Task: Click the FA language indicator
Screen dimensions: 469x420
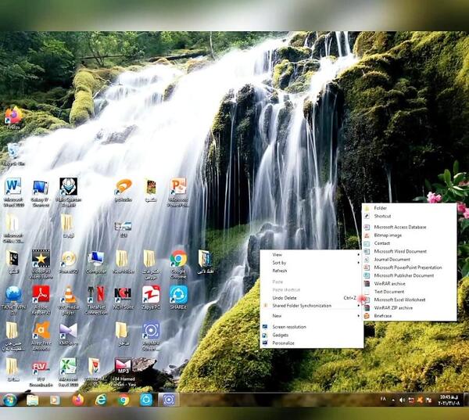Action: point(383,399)
